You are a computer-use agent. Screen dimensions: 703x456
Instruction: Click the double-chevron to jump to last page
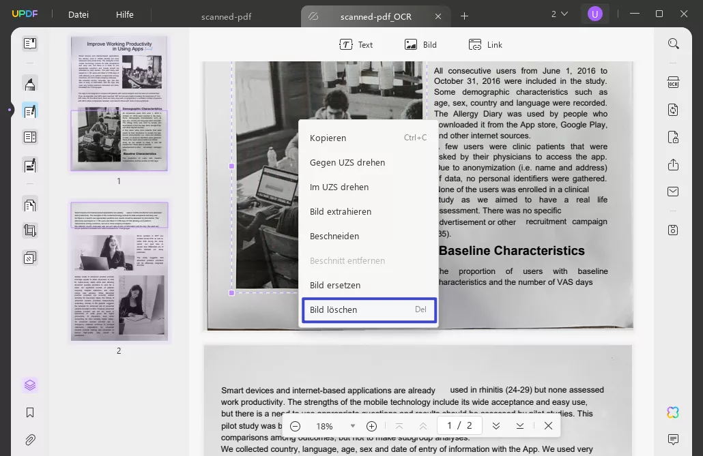tap(496, 425)
